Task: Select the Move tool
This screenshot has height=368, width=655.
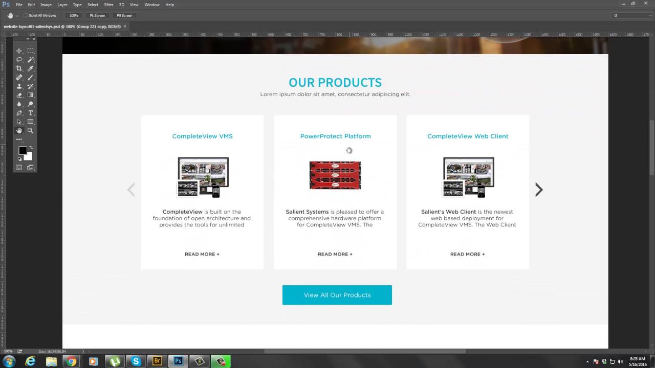Action: click(x=19, y=51)
